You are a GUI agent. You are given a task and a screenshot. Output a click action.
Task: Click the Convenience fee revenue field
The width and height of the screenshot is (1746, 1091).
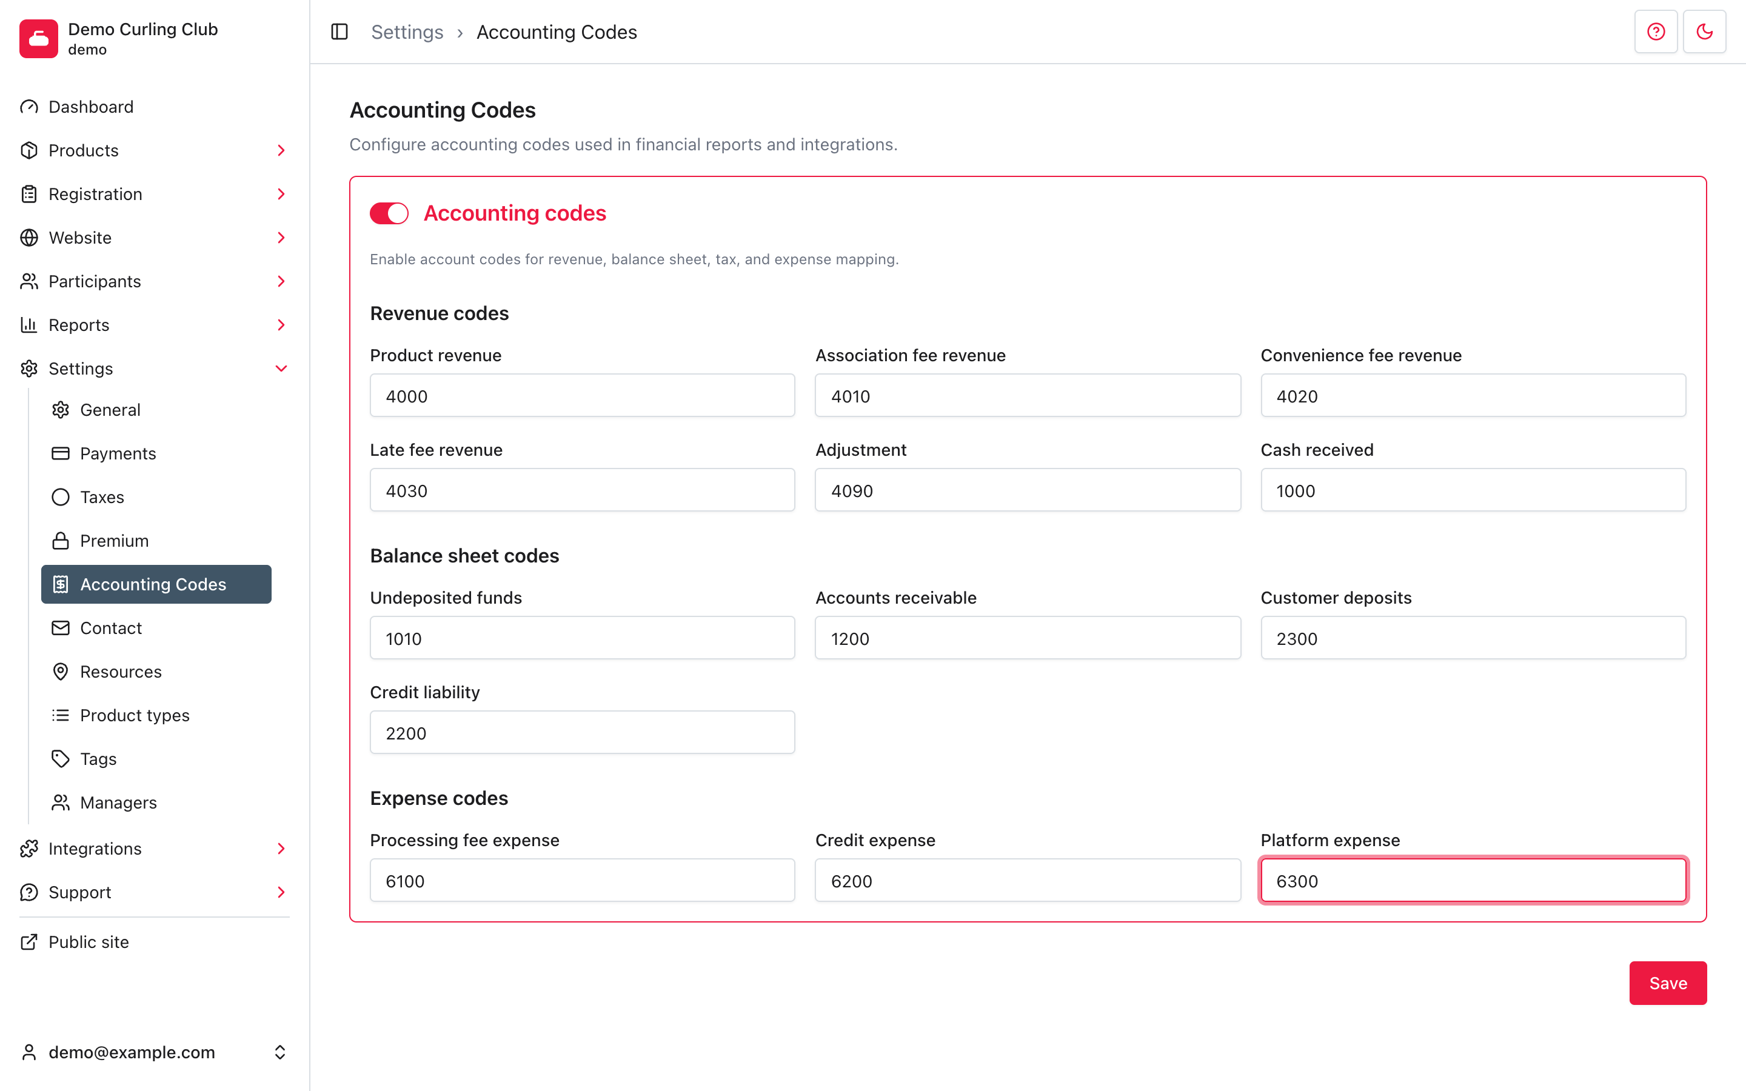[1473, 395]
